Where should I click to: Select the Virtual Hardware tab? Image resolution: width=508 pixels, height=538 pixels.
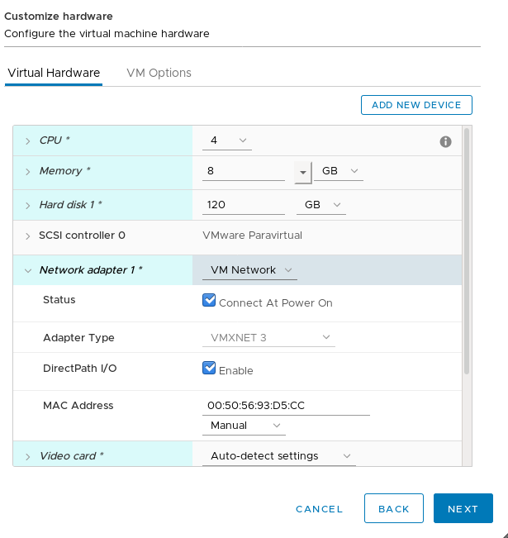[54, 73]
